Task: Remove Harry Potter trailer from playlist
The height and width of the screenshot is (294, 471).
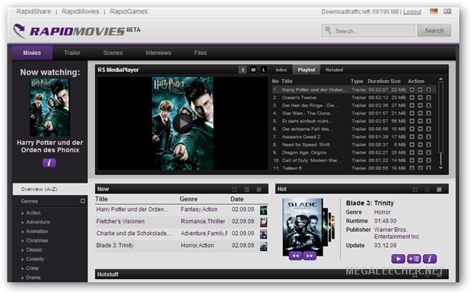Action: click(x=429, y=89)
